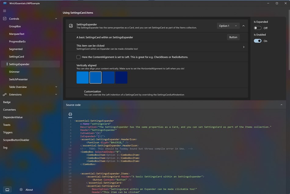Toggle the Is Enabled switch

click(x=257, y=41)
